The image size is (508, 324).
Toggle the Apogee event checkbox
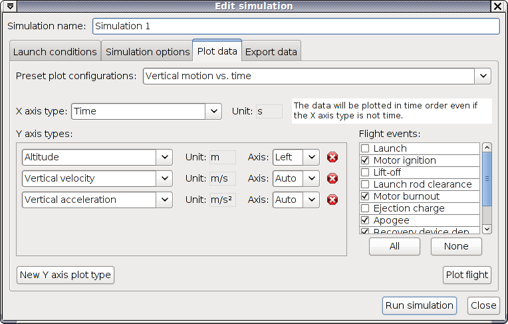pyautogui.click(x=364, y=221)
